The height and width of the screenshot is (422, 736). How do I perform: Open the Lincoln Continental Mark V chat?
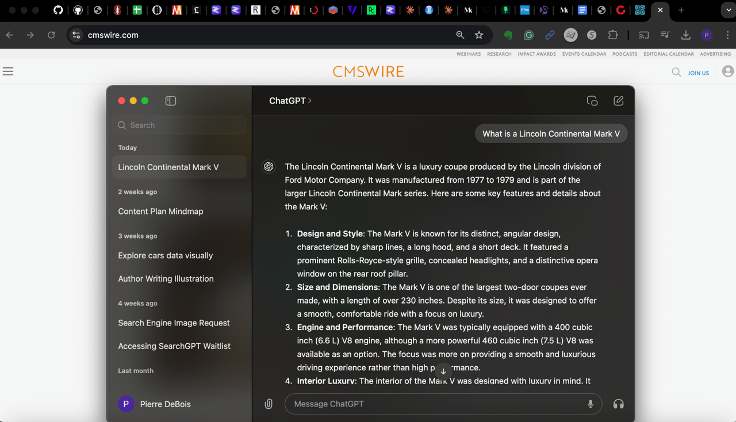(x=179, y=167)
